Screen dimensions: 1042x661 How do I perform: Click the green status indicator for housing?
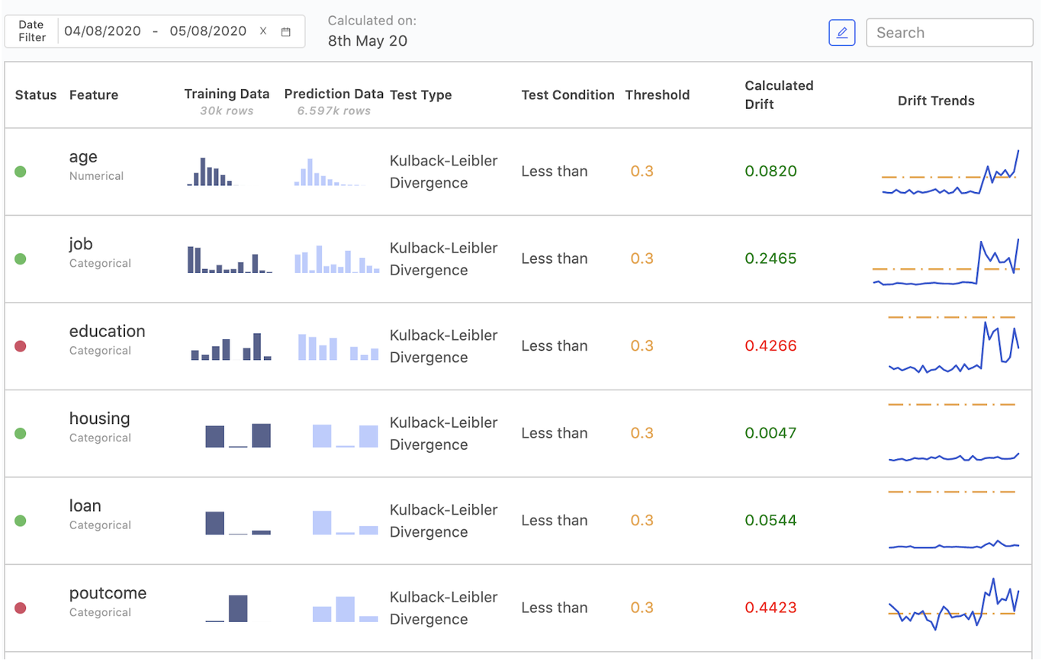click(x=21, y=432)
